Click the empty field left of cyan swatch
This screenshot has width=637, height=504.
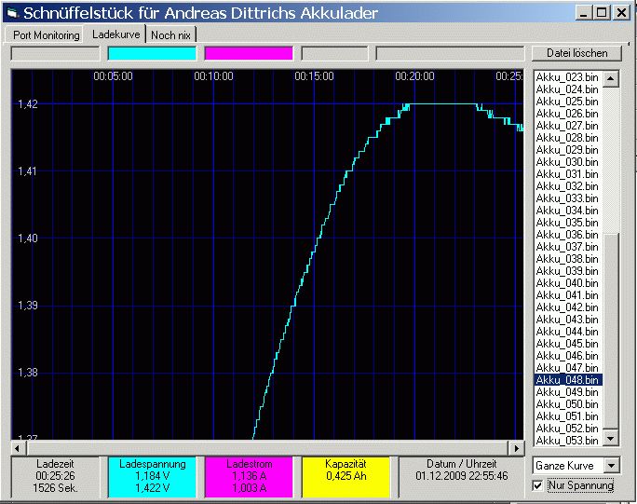[x=55, y=53]
